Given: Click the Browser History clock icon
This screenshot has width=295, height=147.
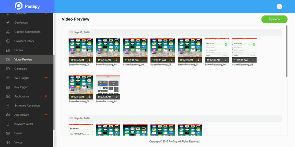Looking at the screenshot, I should coord(8,41).
